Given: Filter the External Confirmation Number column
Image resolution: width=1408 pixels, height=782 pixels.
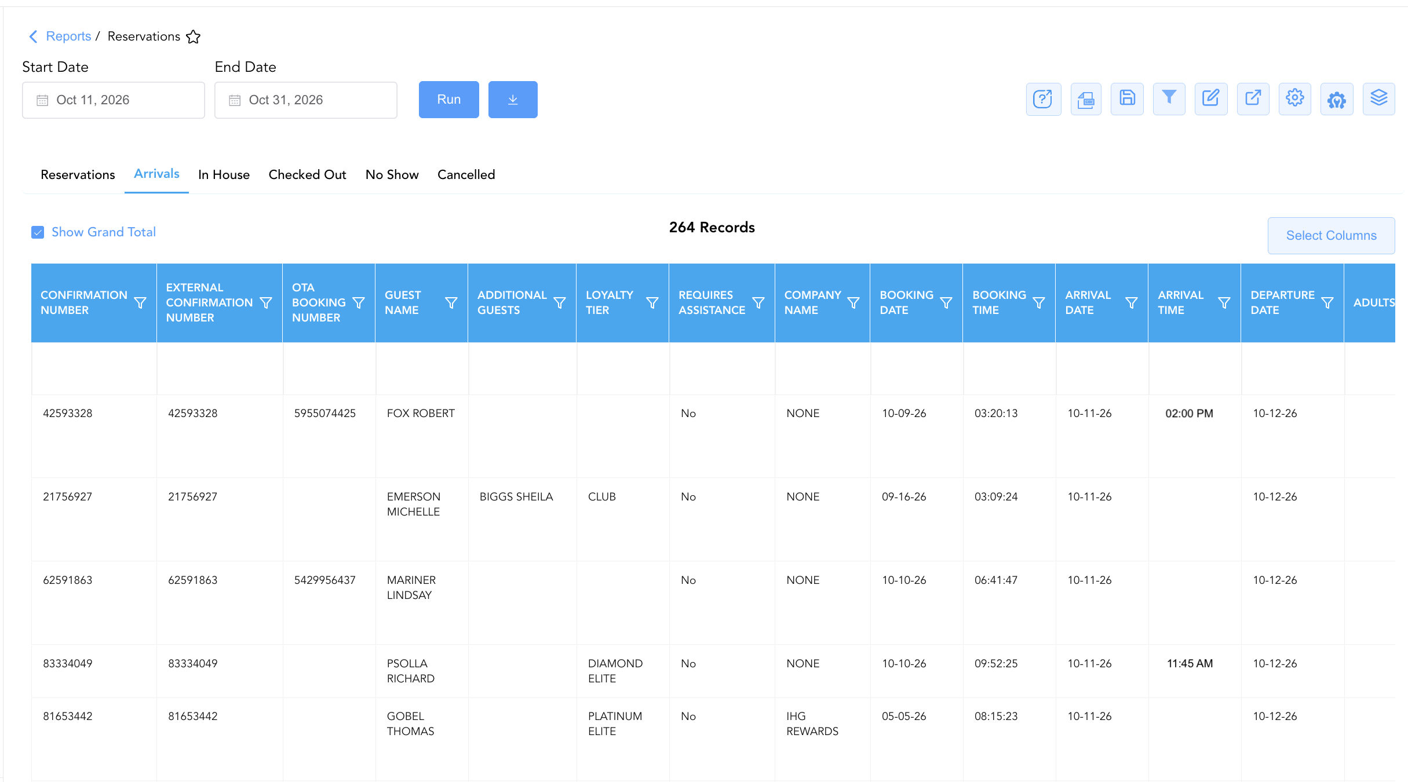Looking at the screenshot, I should [x=266, y=303].
